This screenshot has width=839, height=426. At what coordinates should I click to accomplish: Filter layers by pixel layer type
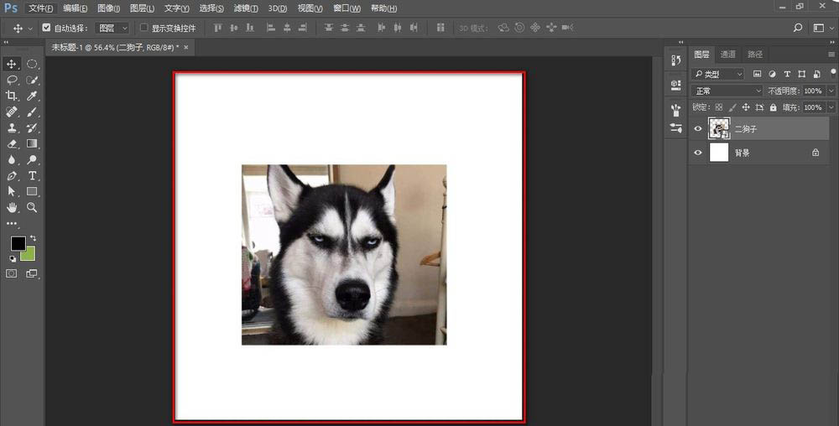(x=757, y=74)
